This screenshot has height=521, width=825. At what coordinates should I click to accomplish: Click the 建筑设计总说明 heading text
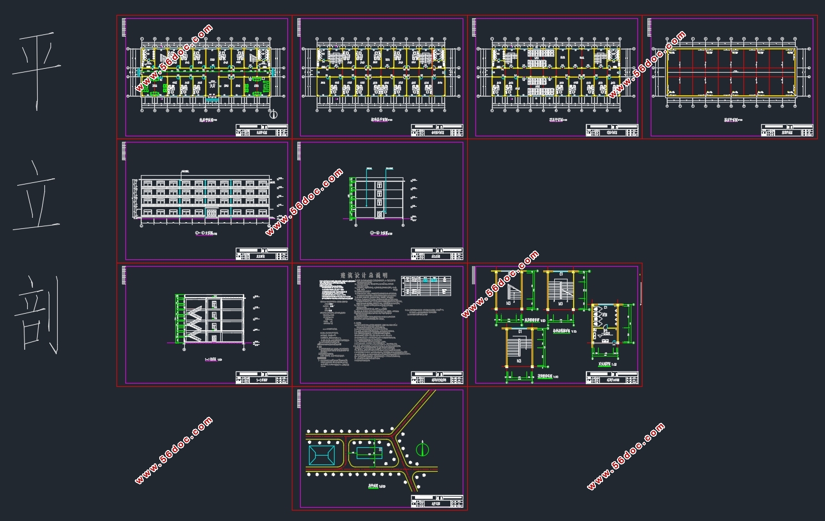tap(363, 275)
